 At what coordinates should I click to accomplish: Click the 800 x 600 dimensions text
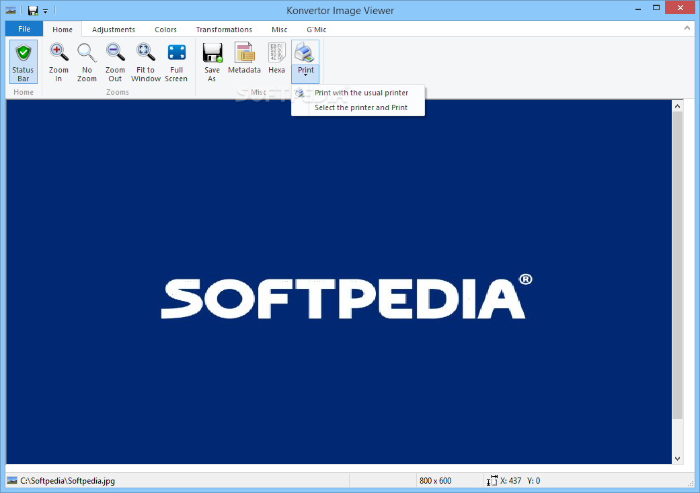pos(435,480)
